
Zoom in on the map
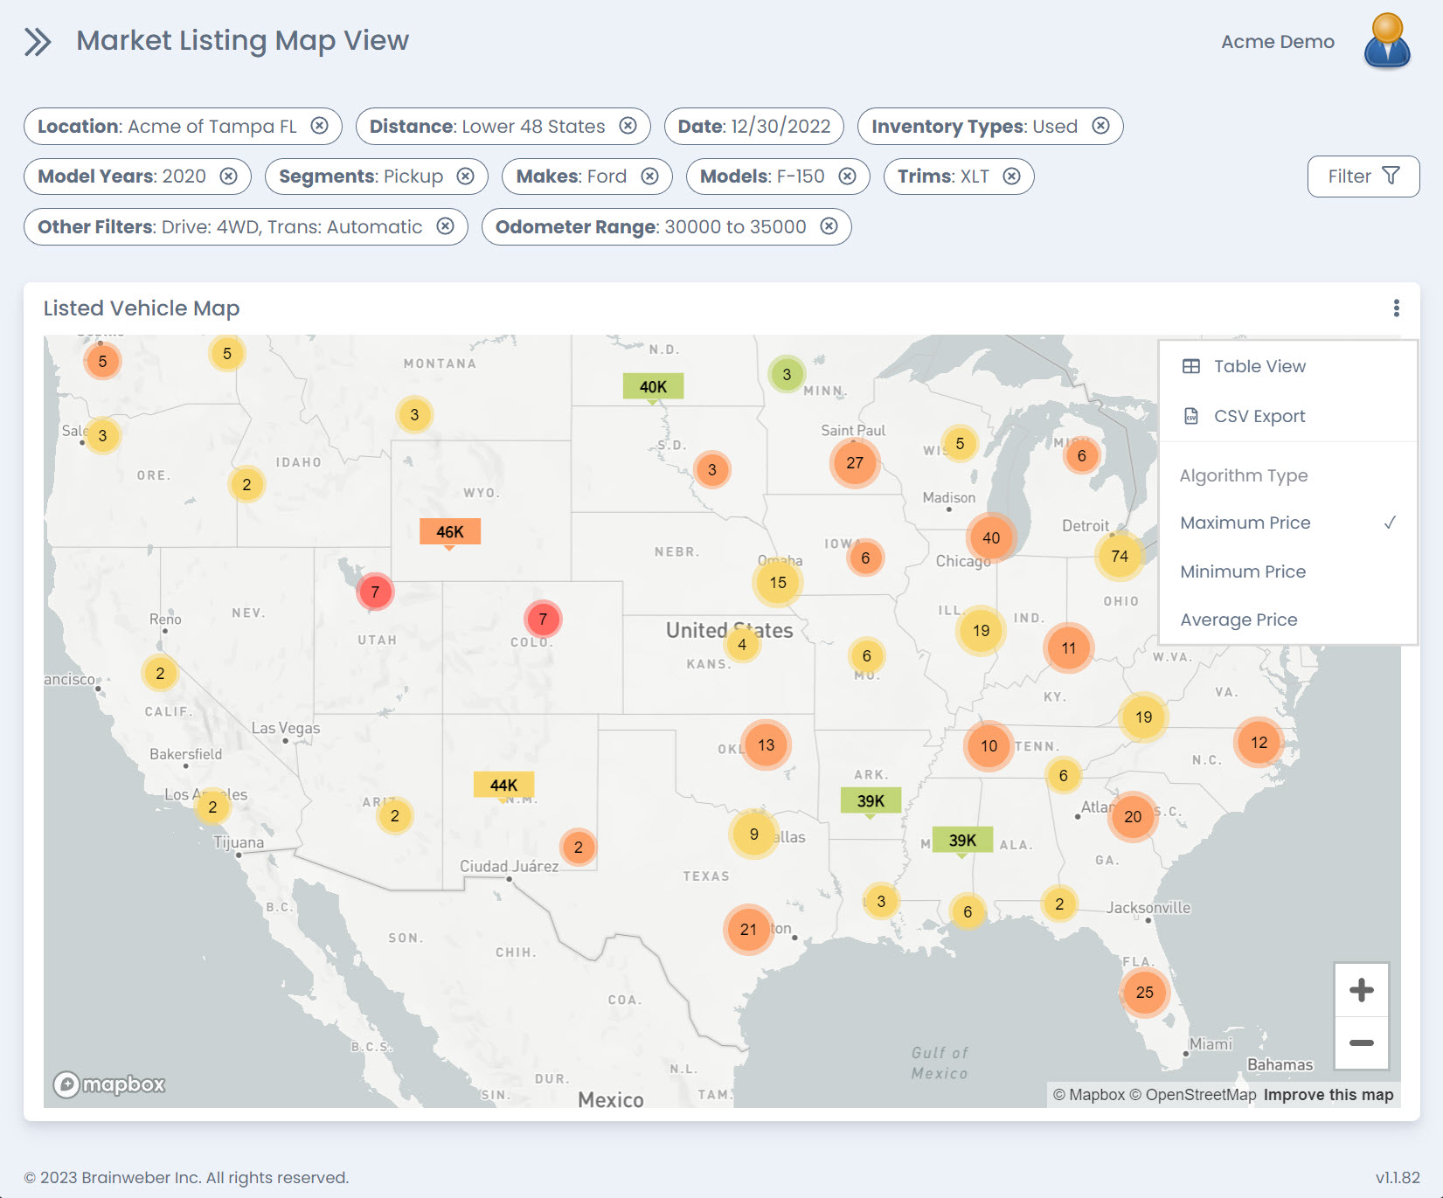pos(1361,990)
